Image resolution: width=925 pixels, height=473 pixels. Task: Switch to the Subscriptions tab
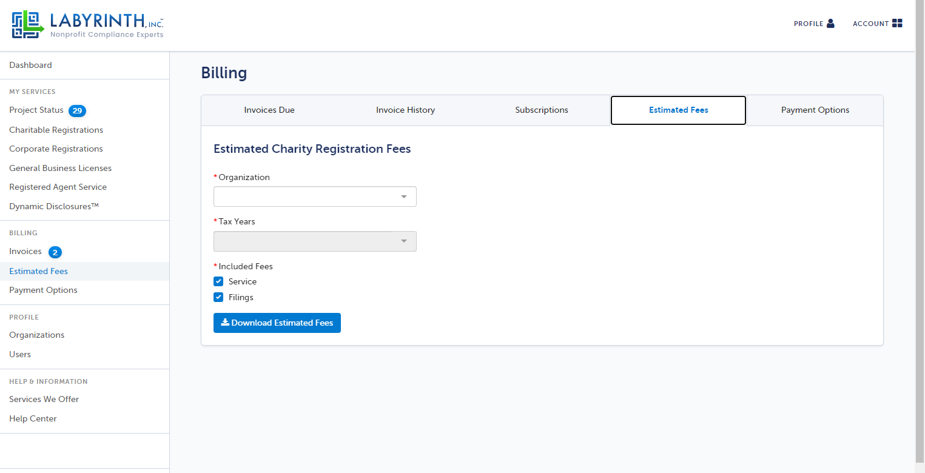coord(542,110)
